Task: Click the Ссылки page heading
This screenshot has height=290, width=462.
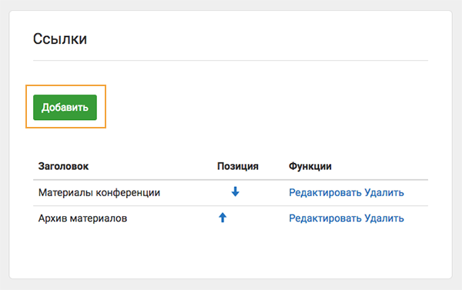Action: coord(60,39)
